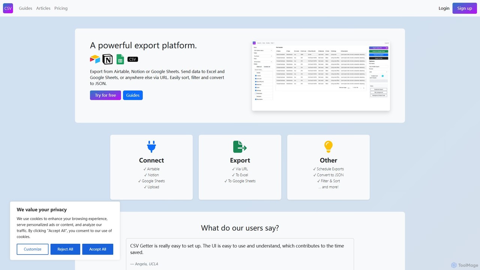
Task: Customize cookie preferences
Action: pyautogui.click(x=33, y=249)
